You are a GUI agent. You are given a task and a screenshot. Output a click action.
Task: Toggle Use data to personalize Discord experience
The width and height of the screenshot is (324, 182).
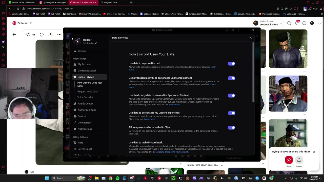[231, 113]
